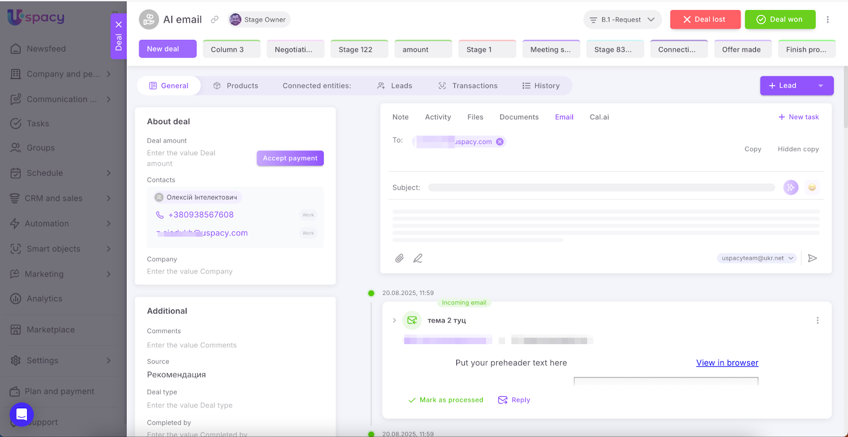Screen dimensions: 848x437
Task: Click the attach file paperclip icon
Action: point(400,258)
